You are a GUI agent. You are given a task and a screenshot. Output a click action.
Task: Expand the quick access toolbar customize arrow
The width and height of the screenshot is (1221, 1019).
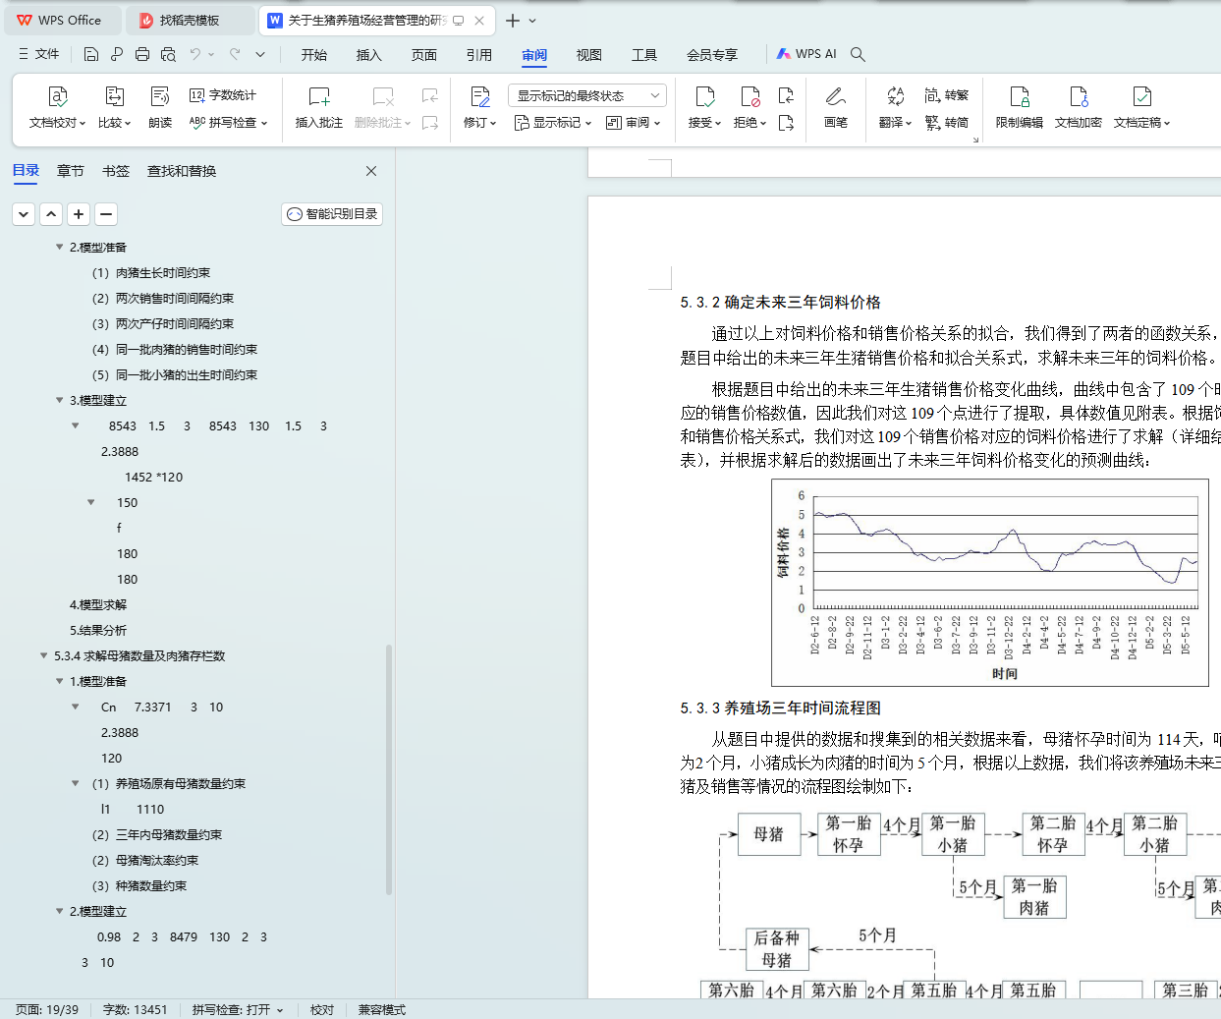260,54
